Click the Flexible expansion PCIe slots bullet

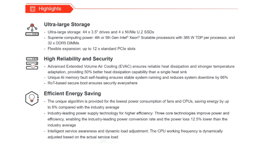(x=91, y=49)
